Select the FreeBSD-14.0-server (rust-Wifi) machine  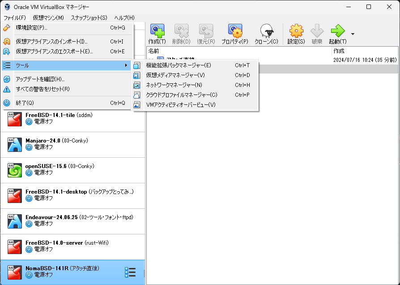click(72, 247)
